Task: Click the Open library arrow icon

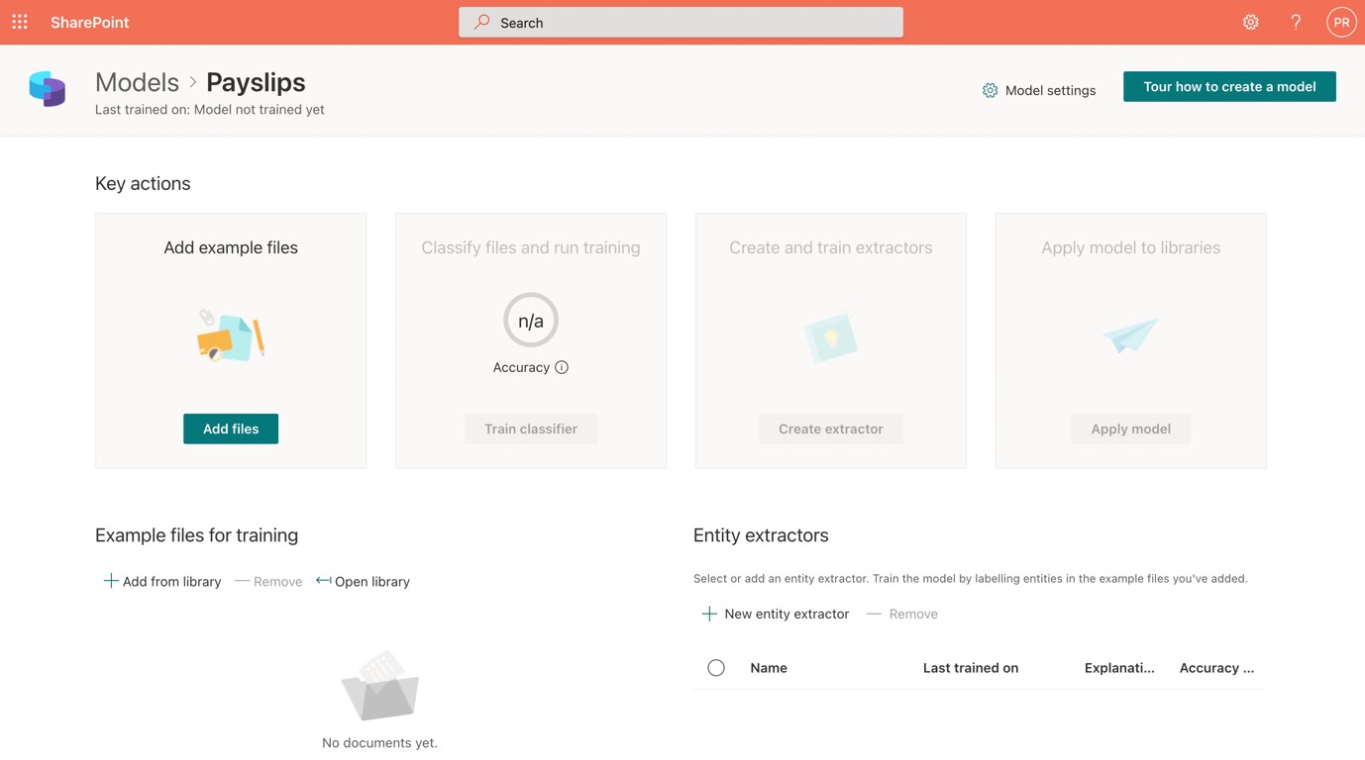Action: click(324, 581)
